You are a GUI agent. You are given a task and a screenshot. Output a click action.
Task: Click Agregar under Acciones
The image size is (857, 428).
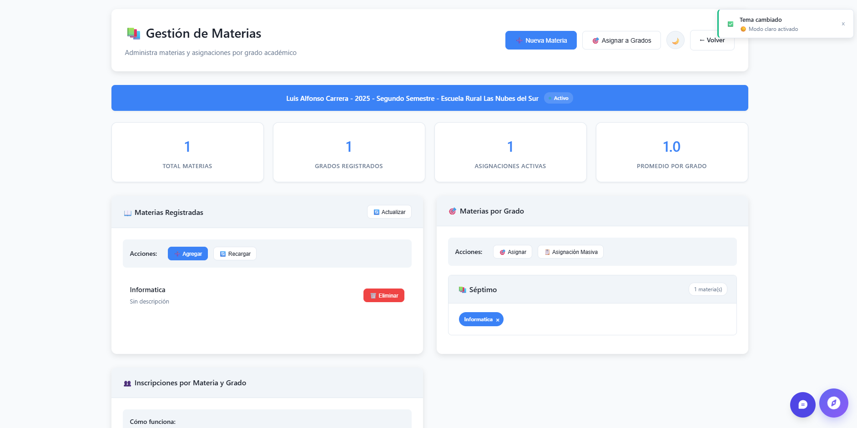[187, 254]
